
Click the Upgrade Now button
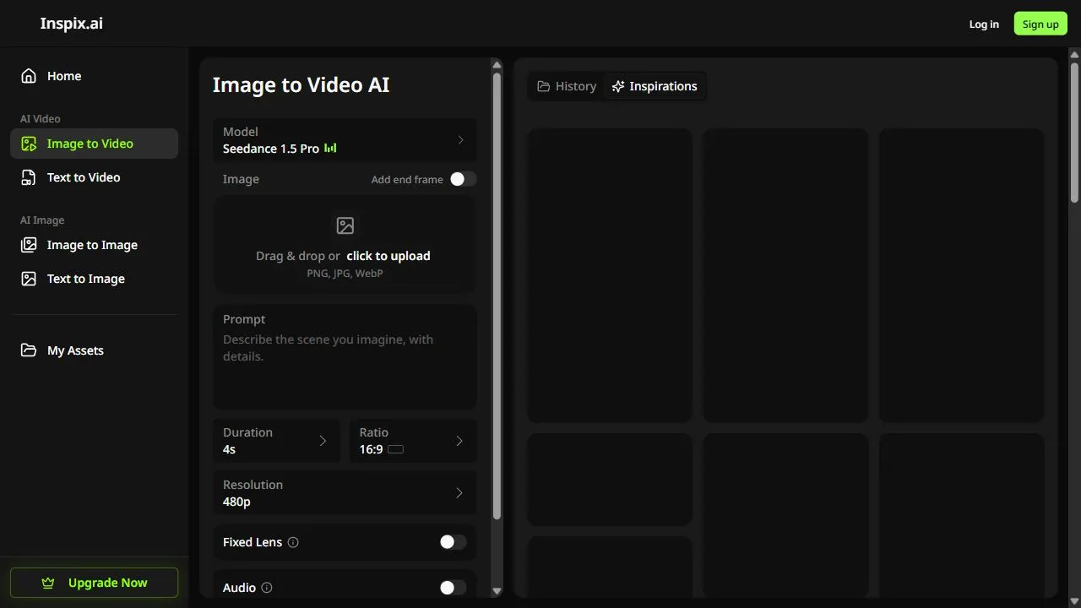pyautogui.click(x=94, y=583)
